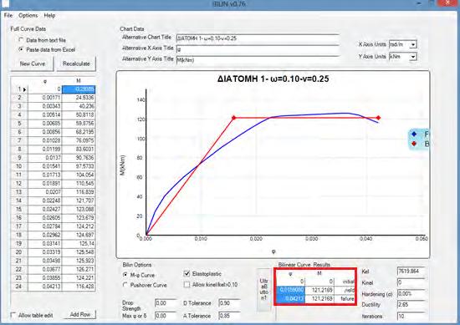Select 'Paste data from Excel' radio option
Image resolution: width=460 pixels, height=325 pixels.
[21, 49]
